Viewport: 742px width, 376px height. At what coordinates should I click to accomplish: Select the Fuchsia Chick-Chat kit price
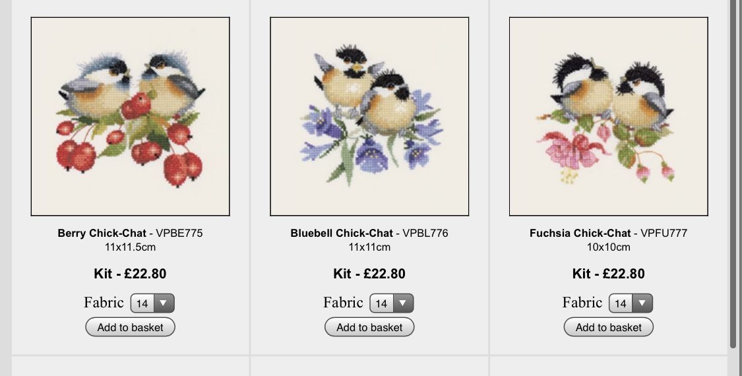(x=609, y=274)
